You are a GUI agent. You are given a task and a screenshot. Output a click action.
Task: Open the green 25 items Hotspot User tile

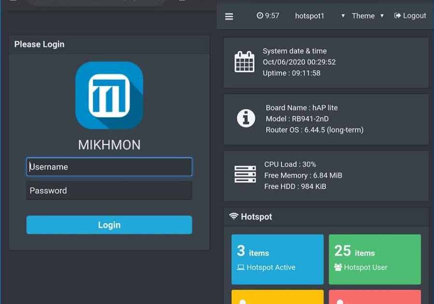[x=375, y=259]
